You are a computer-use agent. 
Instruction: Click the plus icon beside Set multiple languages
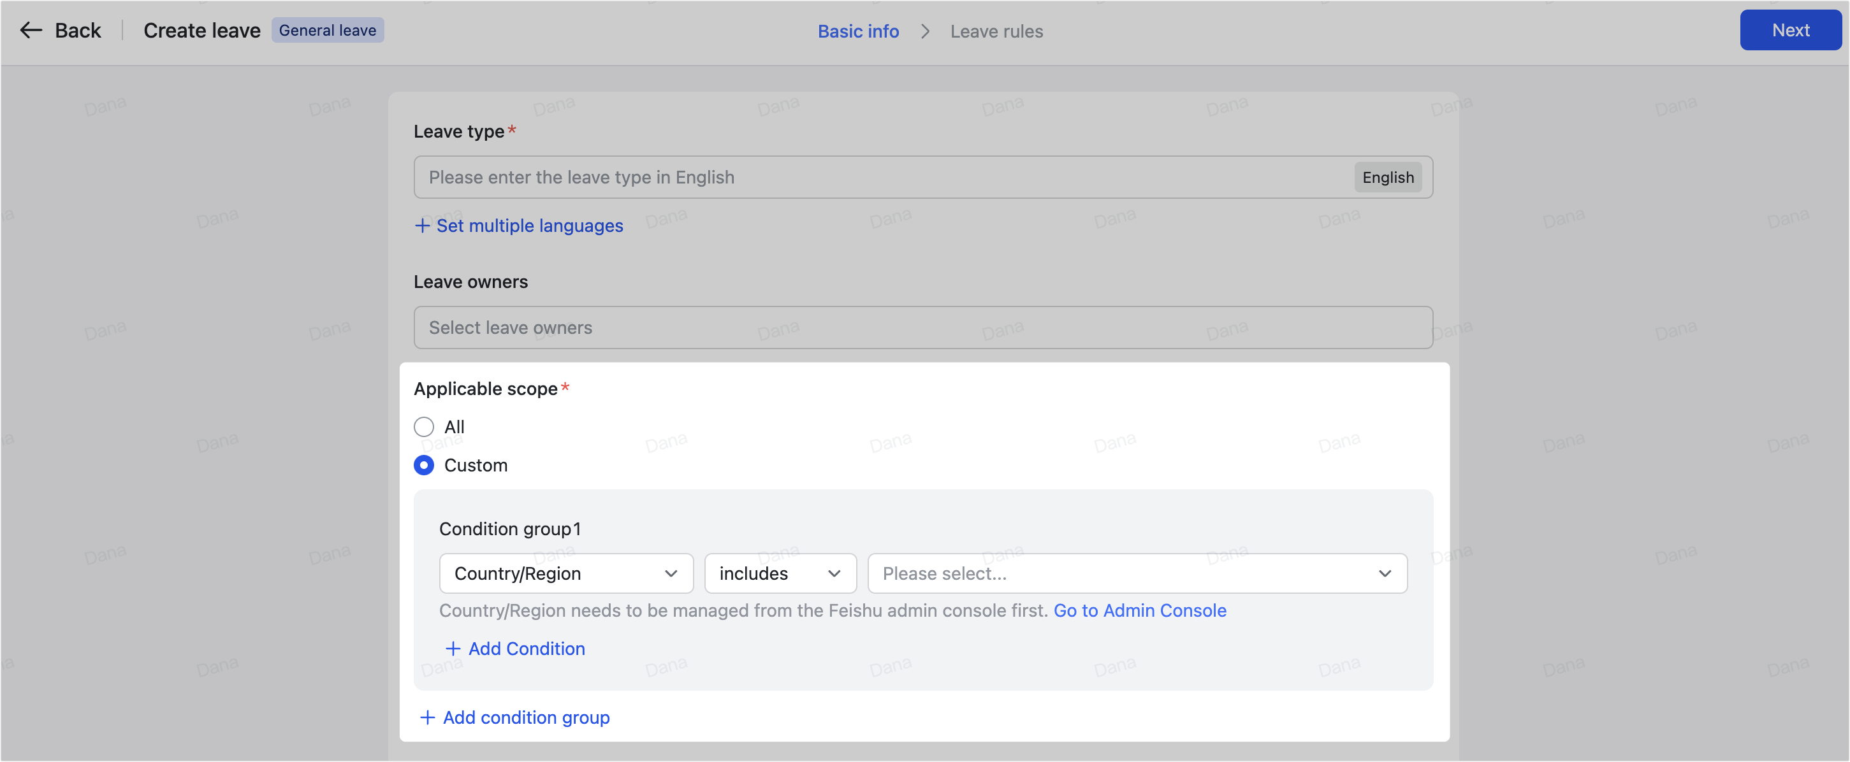click(422, 226)
